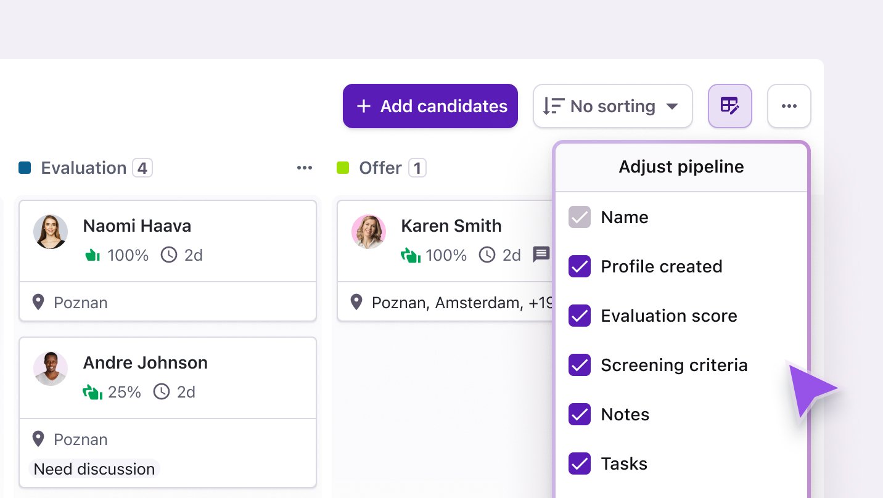Click the clock icon on Naomi Haava's card
The height and width of the screenshot is (498, 883).
[168, 255]
